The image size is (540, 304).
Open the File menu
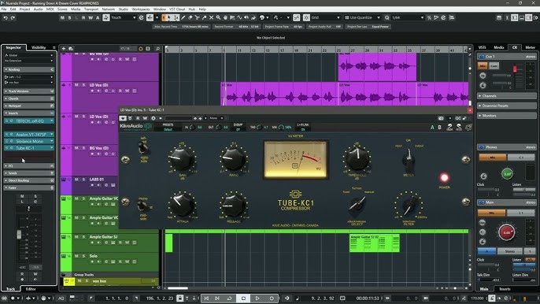click(x=4, y=9)
